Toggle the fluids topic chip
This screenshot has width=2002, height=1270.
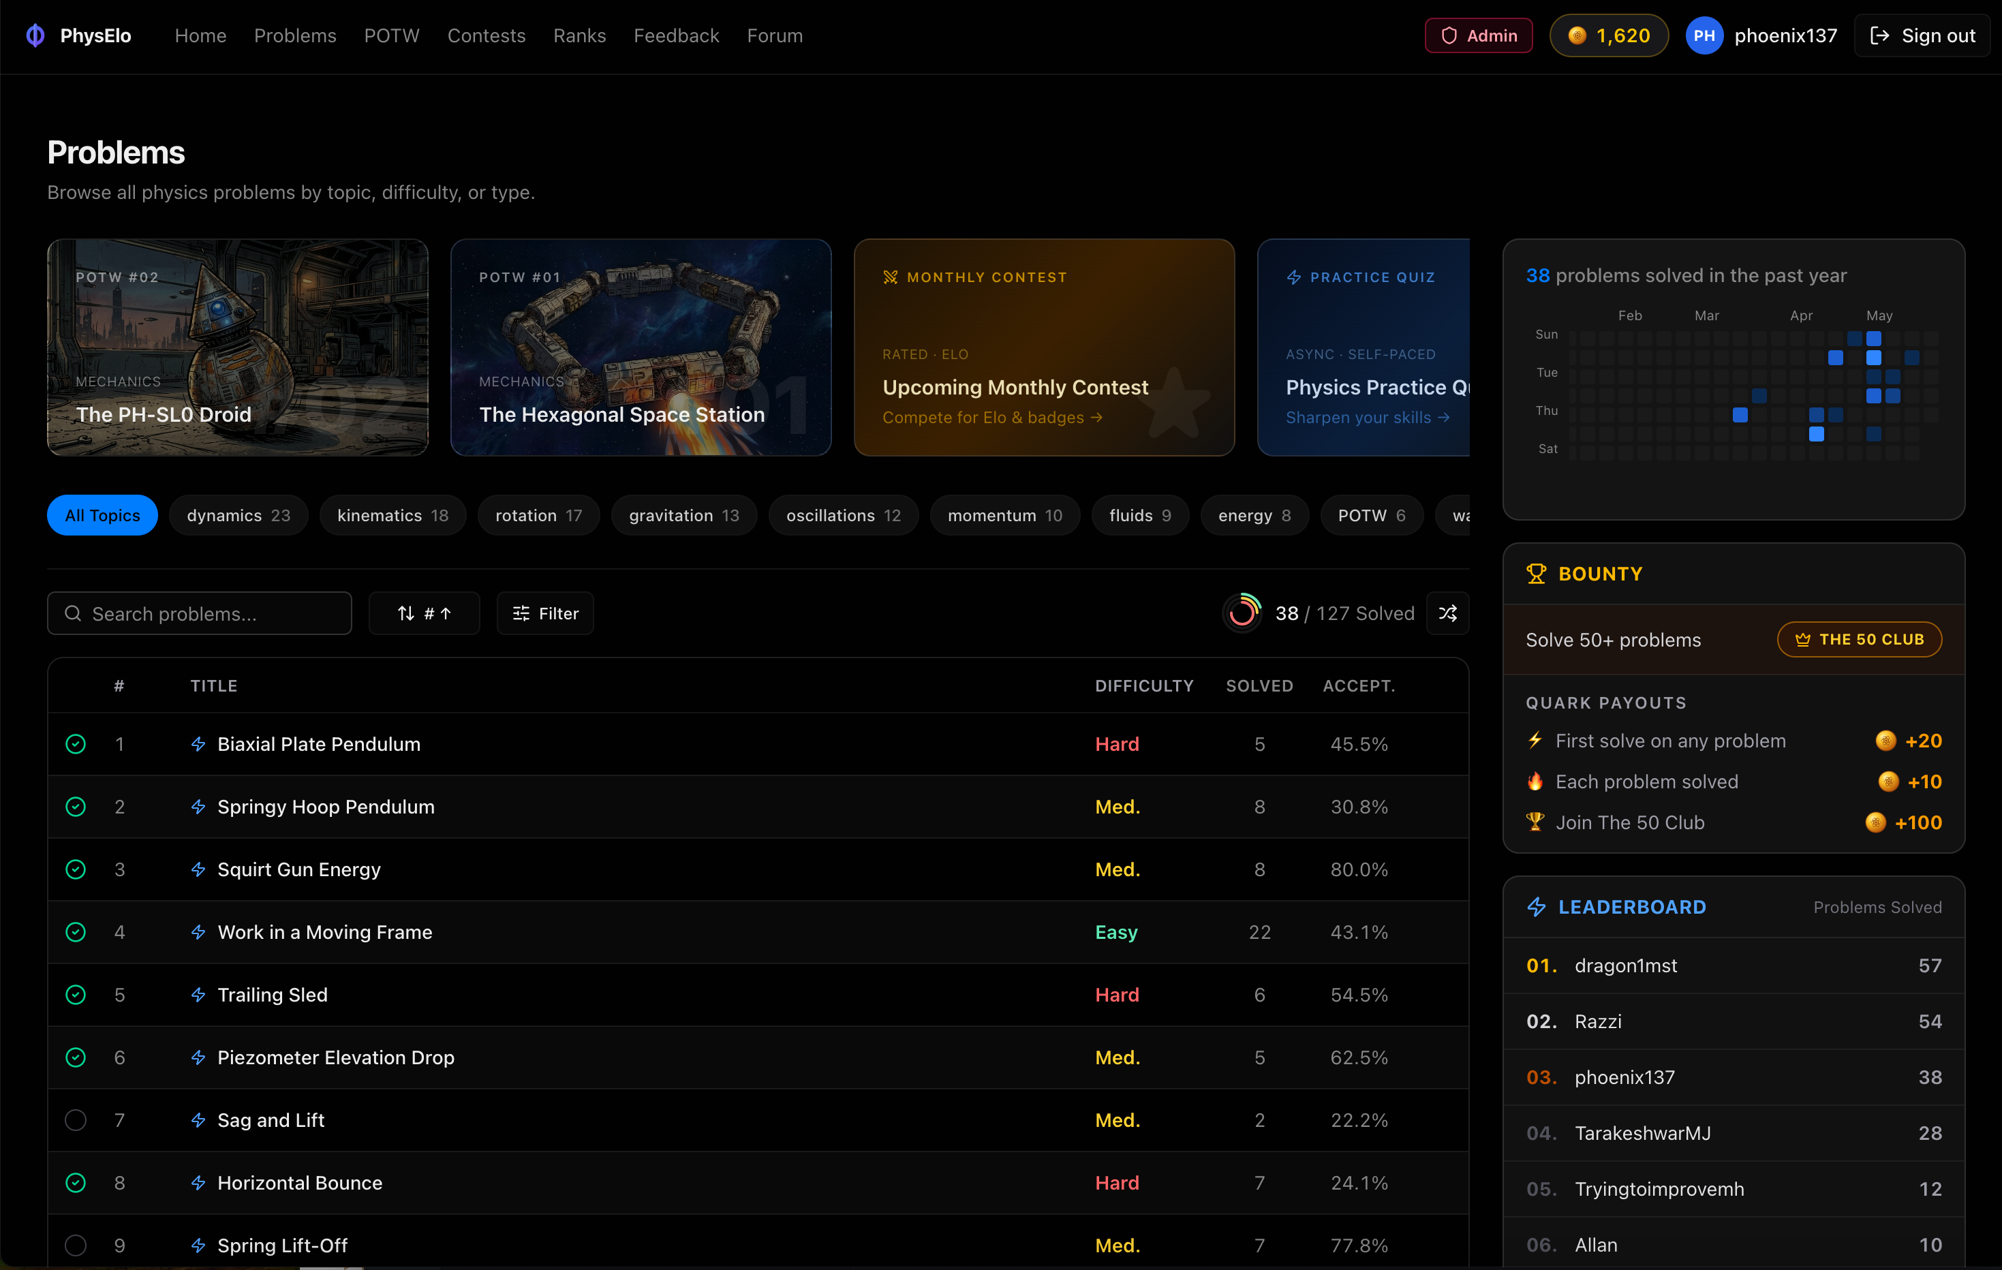tap(1140, 515)
